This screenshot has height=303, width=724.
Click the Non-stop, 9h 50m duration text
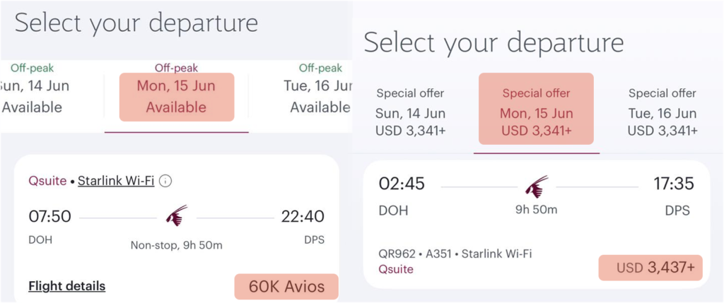pyautogui.click(x=177, y=245)
